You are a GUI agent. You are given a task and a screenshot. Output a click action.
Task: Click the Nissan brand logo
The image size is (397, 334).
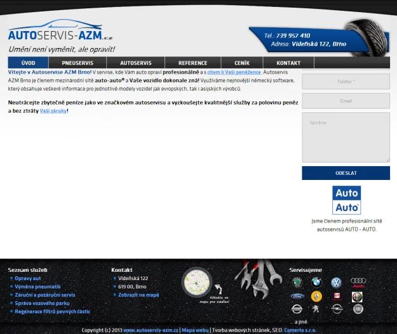click(297, 309)
